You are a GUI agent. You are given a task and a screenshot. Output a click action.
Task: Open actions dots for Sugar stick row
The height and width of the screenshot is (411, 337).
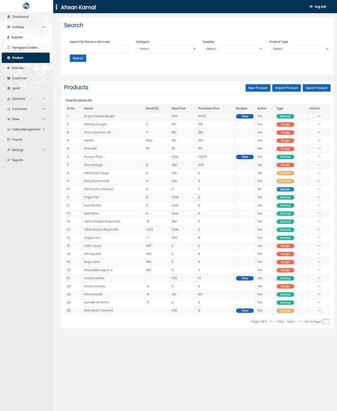point(319,262)
